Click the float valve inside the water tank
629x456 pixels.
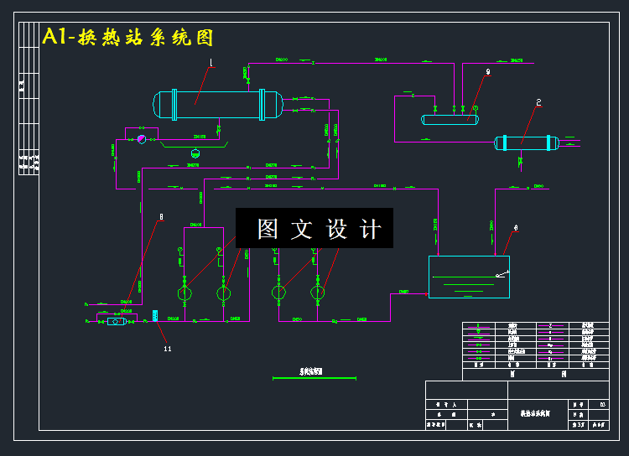(x=502, y=274)
